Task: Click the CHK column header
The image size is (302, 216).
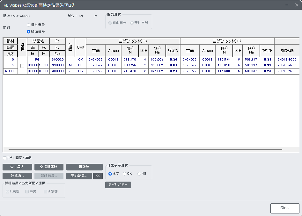Action: click(80, 47)
